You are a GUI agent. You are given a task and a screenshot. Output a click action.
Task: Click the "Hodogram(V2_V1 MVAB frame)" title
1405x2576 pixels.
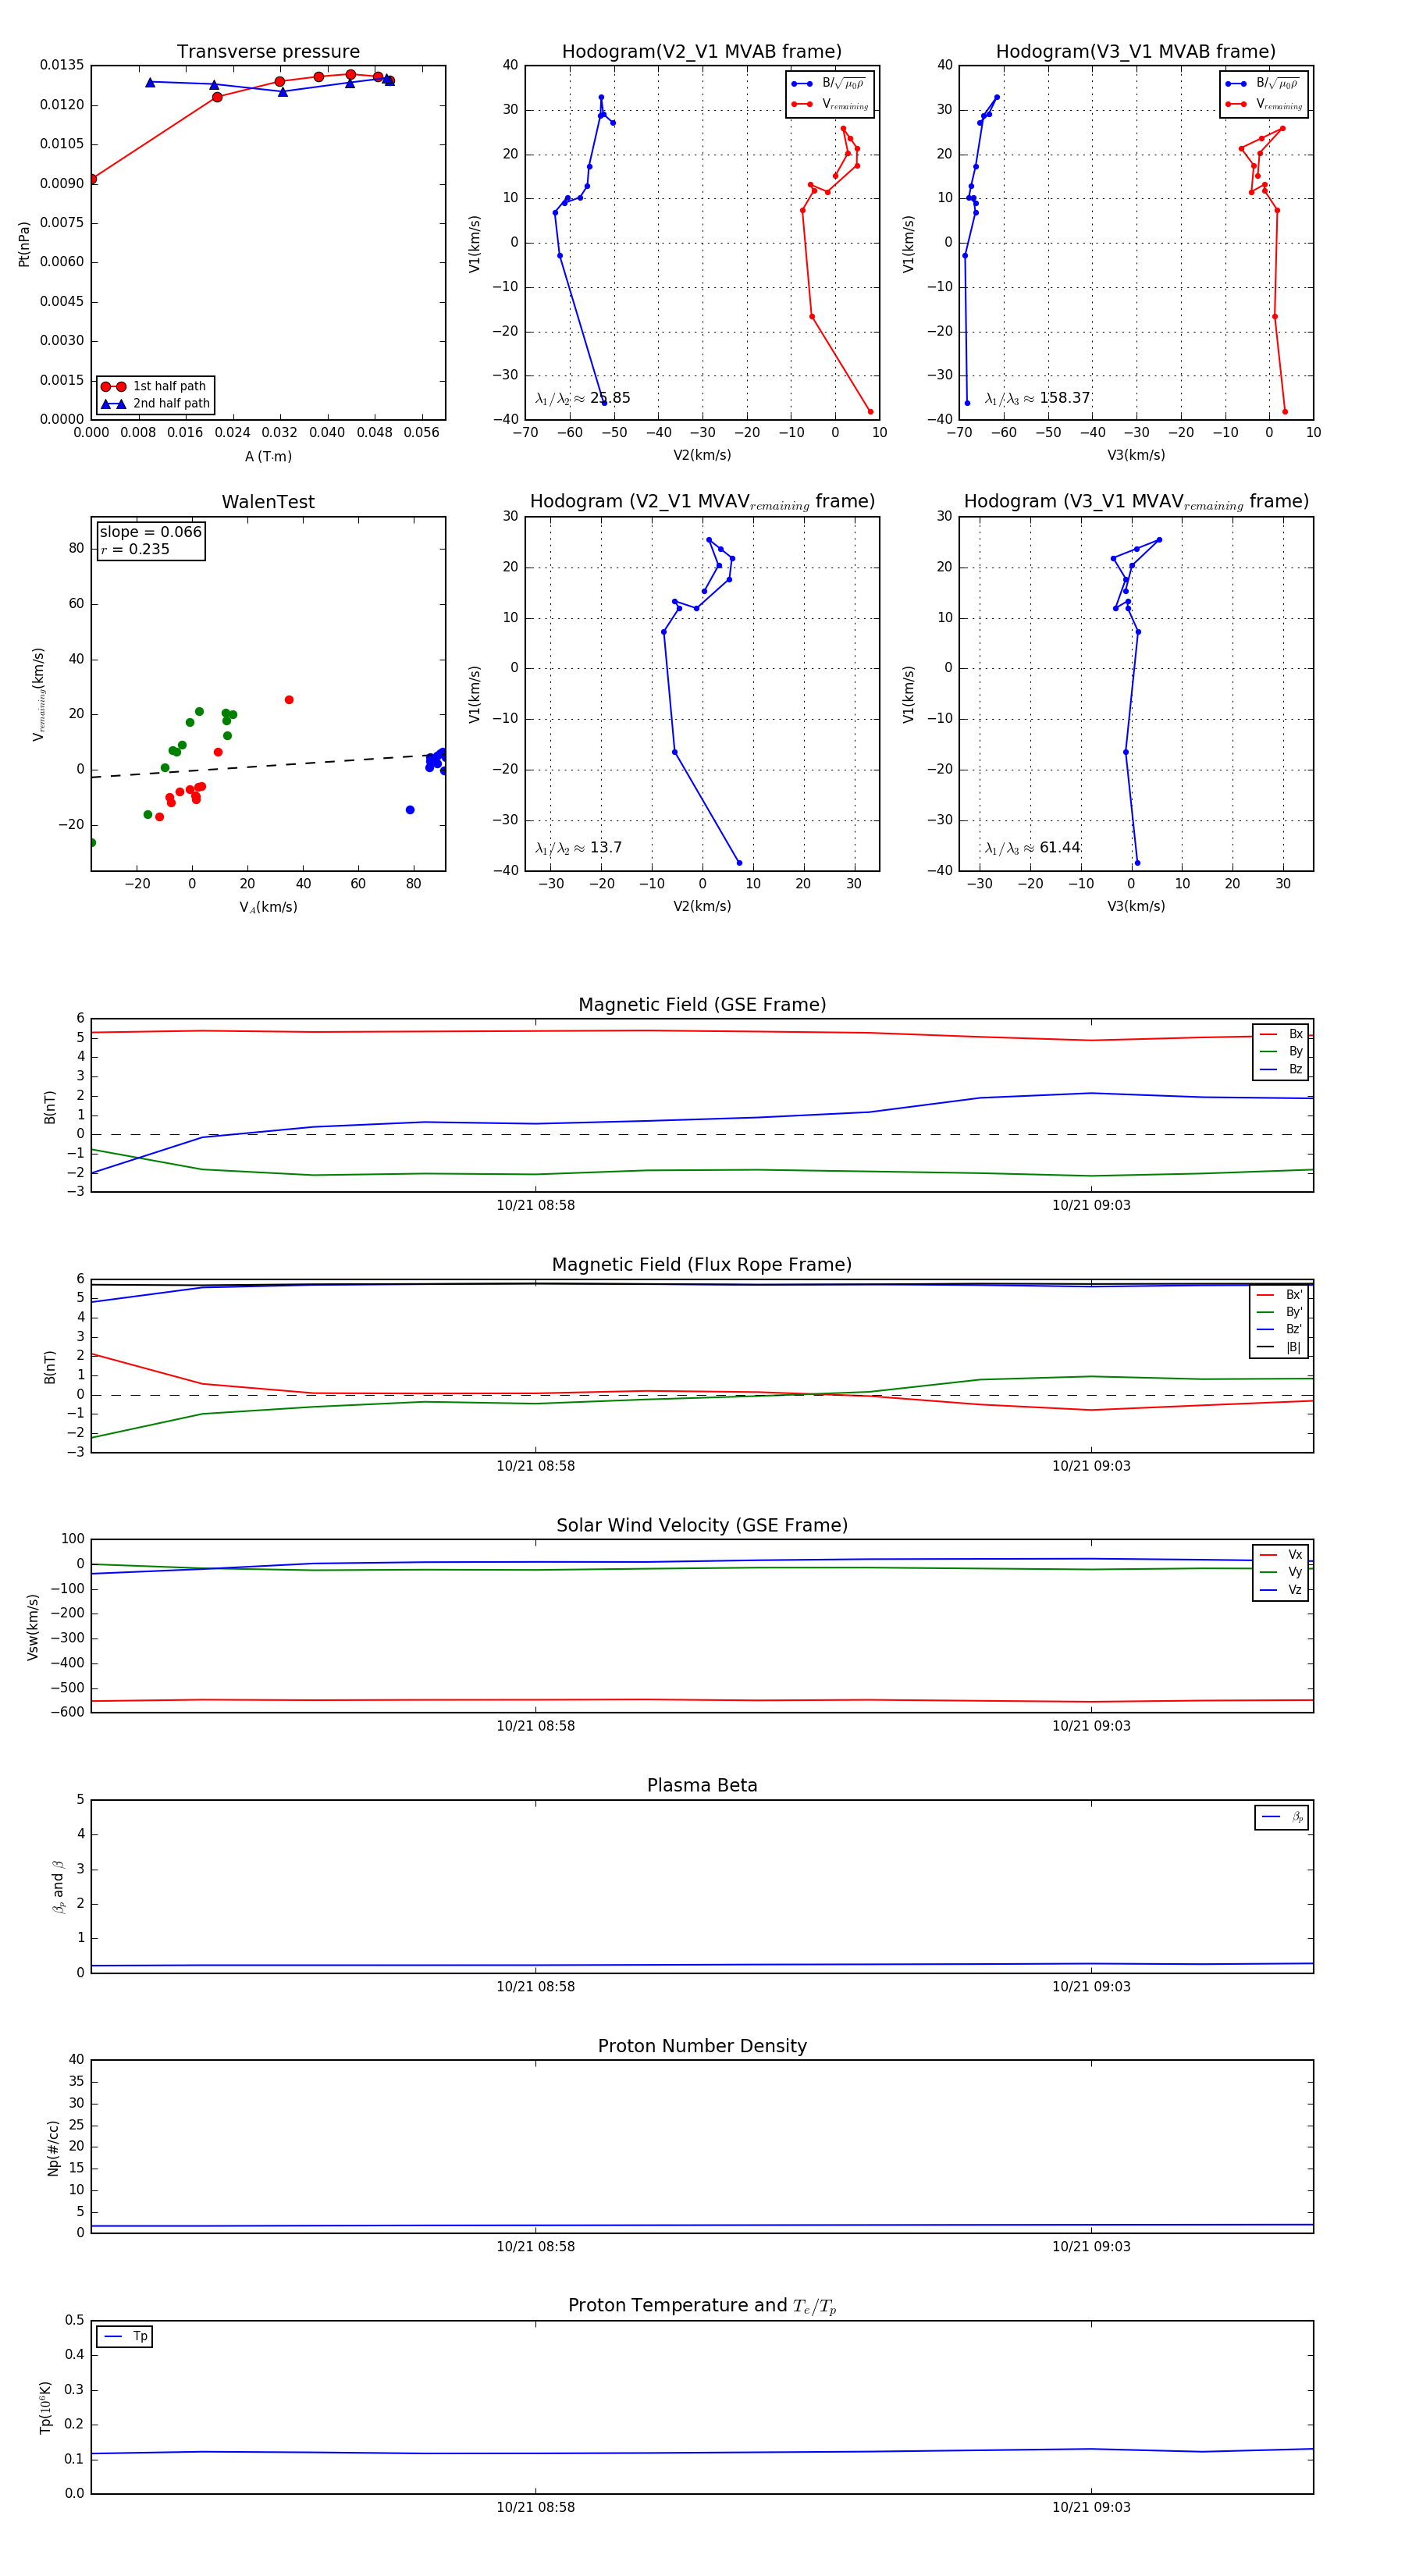(x=702, y=52)
